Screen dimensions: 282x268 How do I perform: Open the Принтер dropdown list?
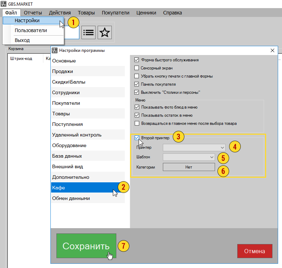click(x=194, y=147)
